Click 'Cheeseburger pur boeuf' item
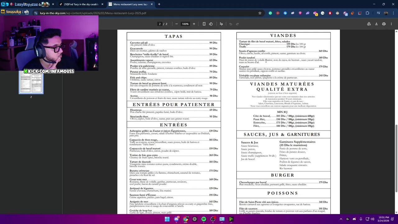Image resolution: width=398 pixels, height=224 pixels. 253,182
